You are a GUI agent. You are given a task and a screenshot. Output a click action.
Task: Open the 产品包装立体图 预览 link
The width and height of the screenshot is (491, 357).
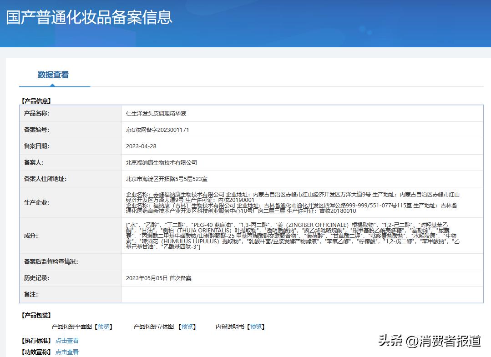coord(187,327)
